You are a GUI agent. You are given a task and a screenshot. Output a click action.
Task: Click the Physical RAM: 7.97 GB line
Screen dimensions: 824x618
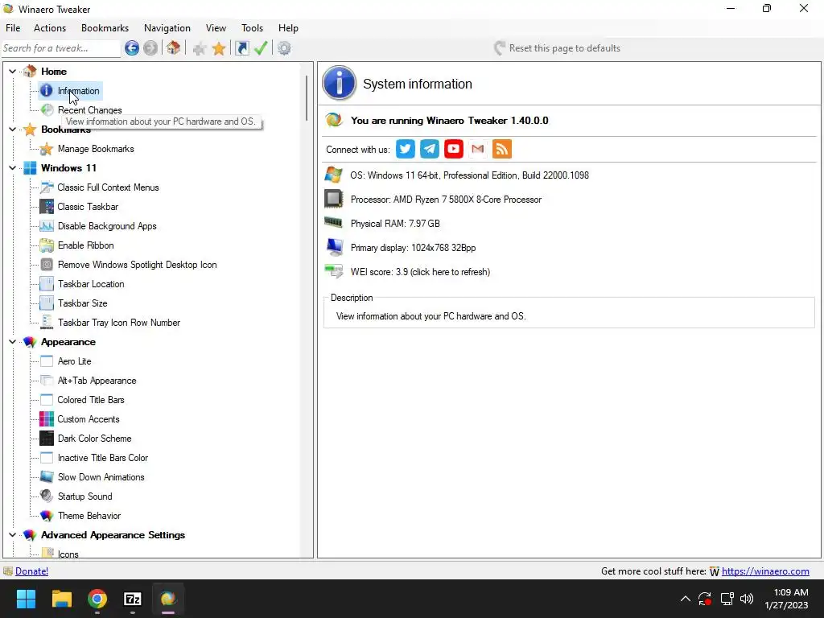pos(395,224)
